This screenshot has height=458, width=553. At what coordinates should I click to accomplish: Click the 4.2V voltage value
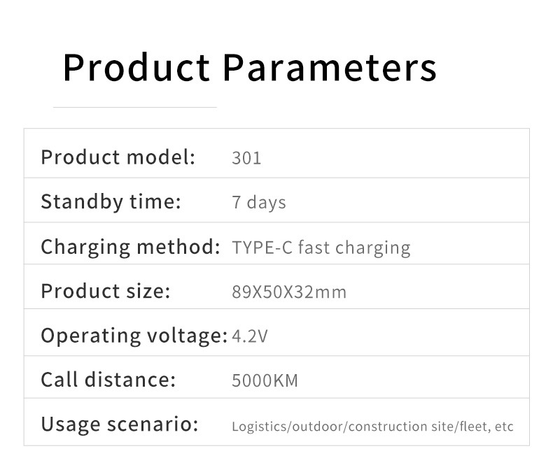click(x=250, y=336)
